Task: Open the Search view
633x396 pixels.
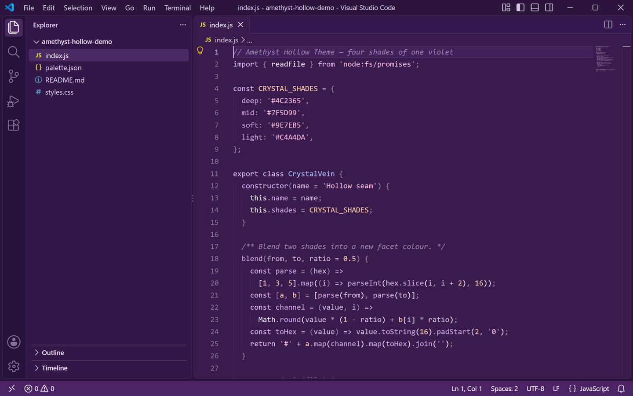Action: pyautogui.click(x=14, y=52)
